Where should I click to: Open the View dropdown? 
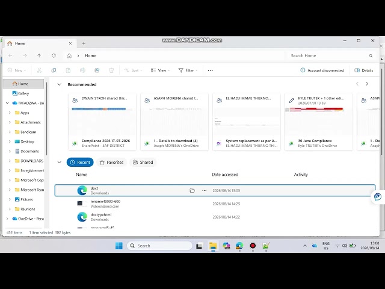(160, 70)
